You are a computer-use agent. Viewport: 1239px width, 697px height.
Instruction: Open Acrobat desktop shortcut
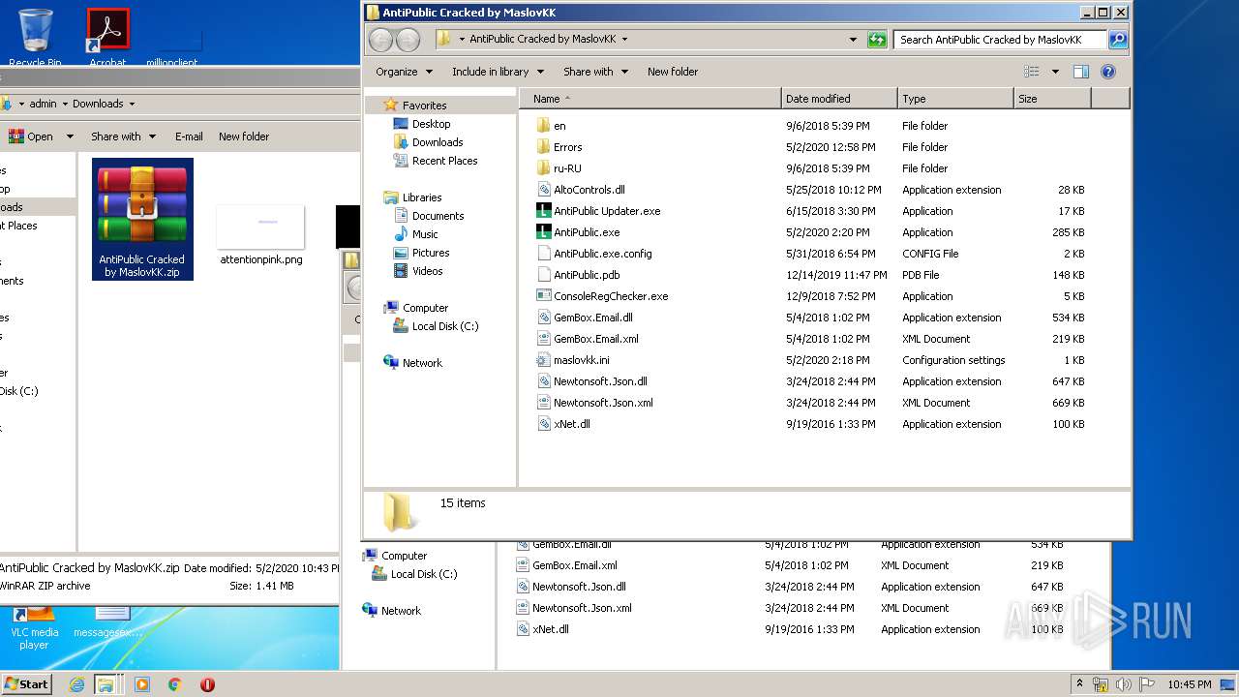107,37
